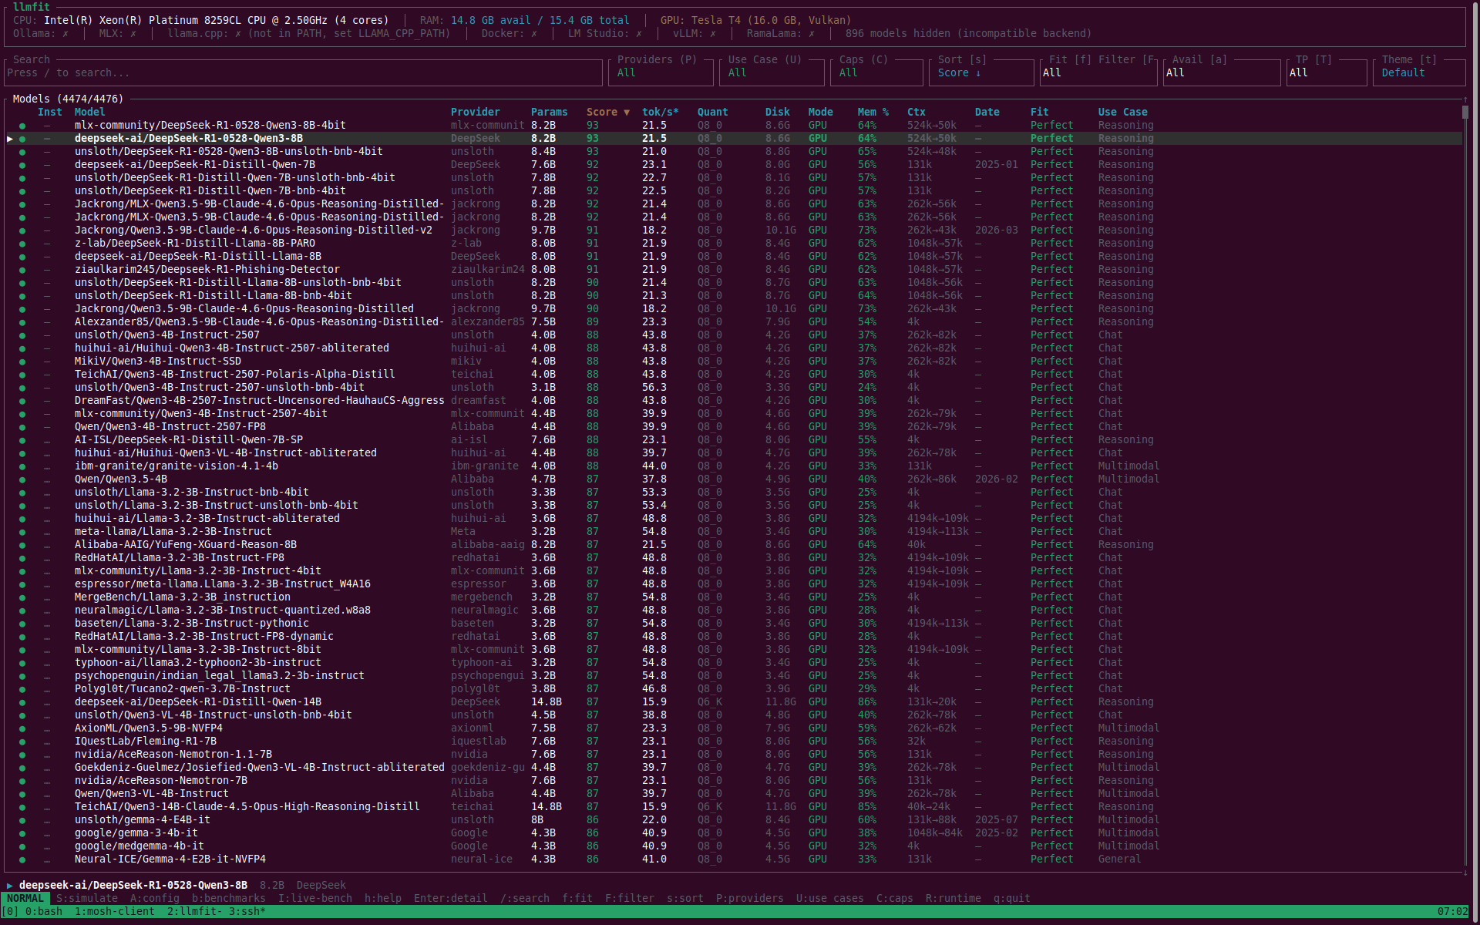The image size is (1480, 925).
Task: Click status dot of IQuestLab/Fleming-R1-7B row
Action: [x=22, y=742]
